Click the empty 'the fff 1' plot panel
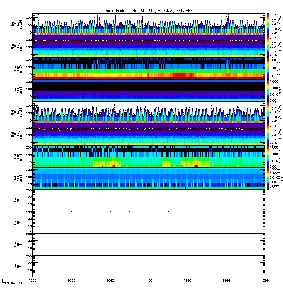This screenshot has width=283, height=302. tap(149, 200)
